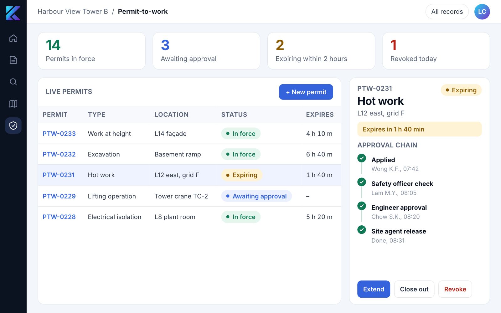The width and height of the screenshot is (501, 313).
Task: Click "L14 façade" location cell
Action: pyautogui.click(x=170, y=134)
